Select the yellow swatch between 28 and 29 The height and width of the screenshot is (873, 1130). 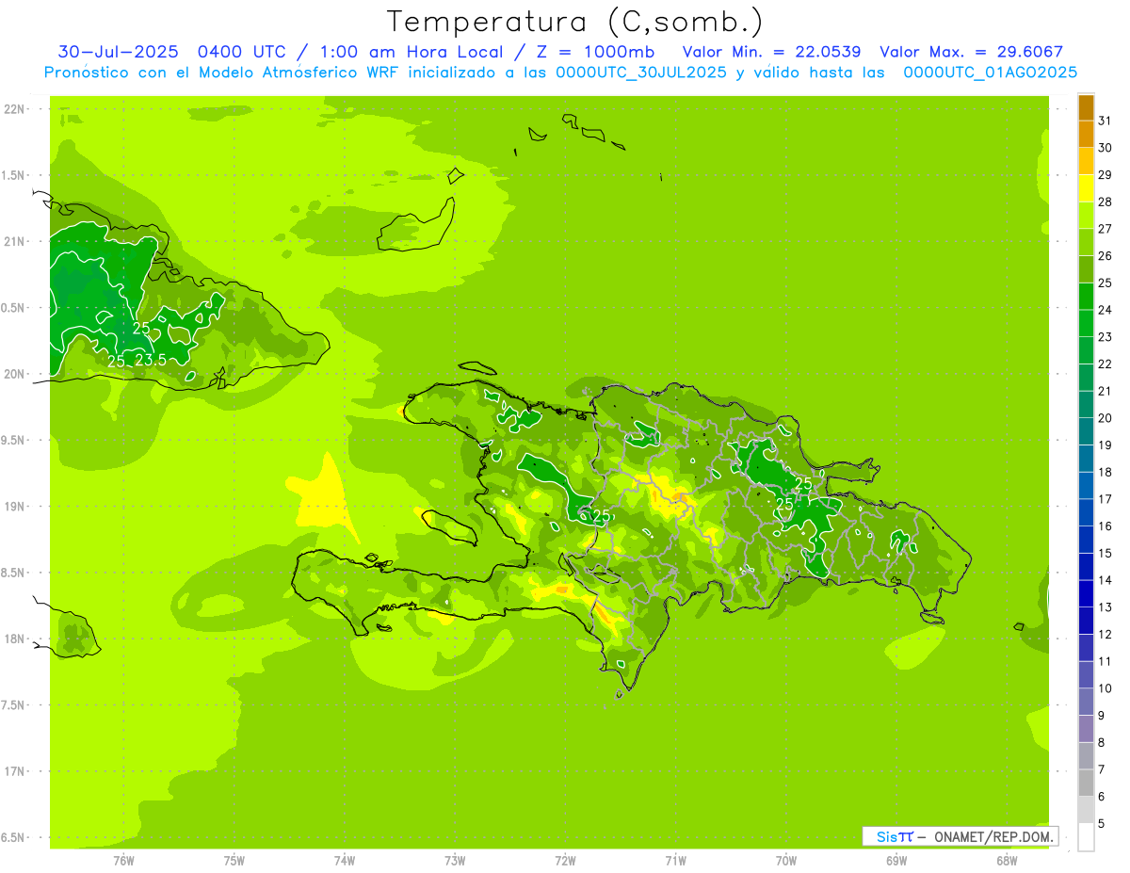coord(1086,188)
